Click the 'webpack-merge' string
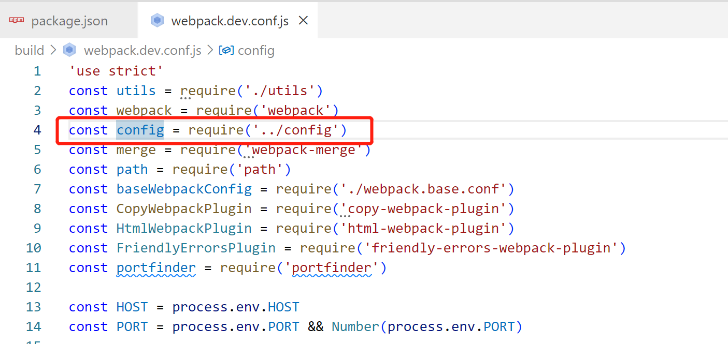This screenshot has width=728, height=344. (x=304, y=149)
